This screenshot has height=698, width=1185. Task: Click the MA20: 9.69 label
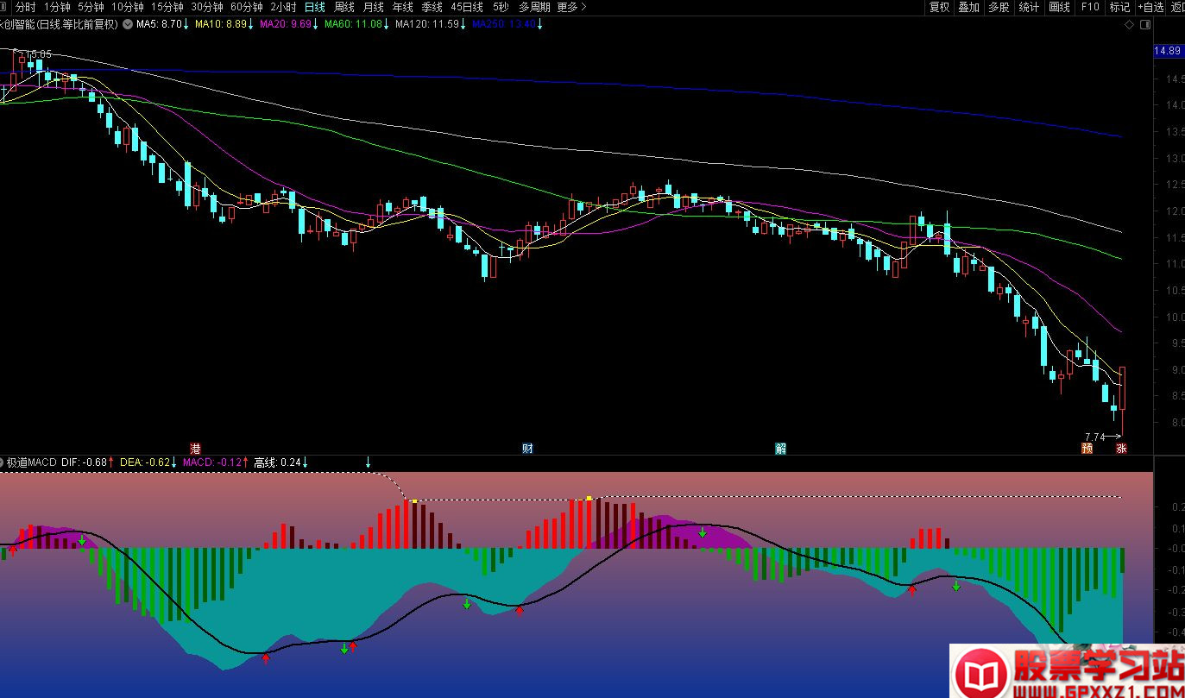(285, 24)
